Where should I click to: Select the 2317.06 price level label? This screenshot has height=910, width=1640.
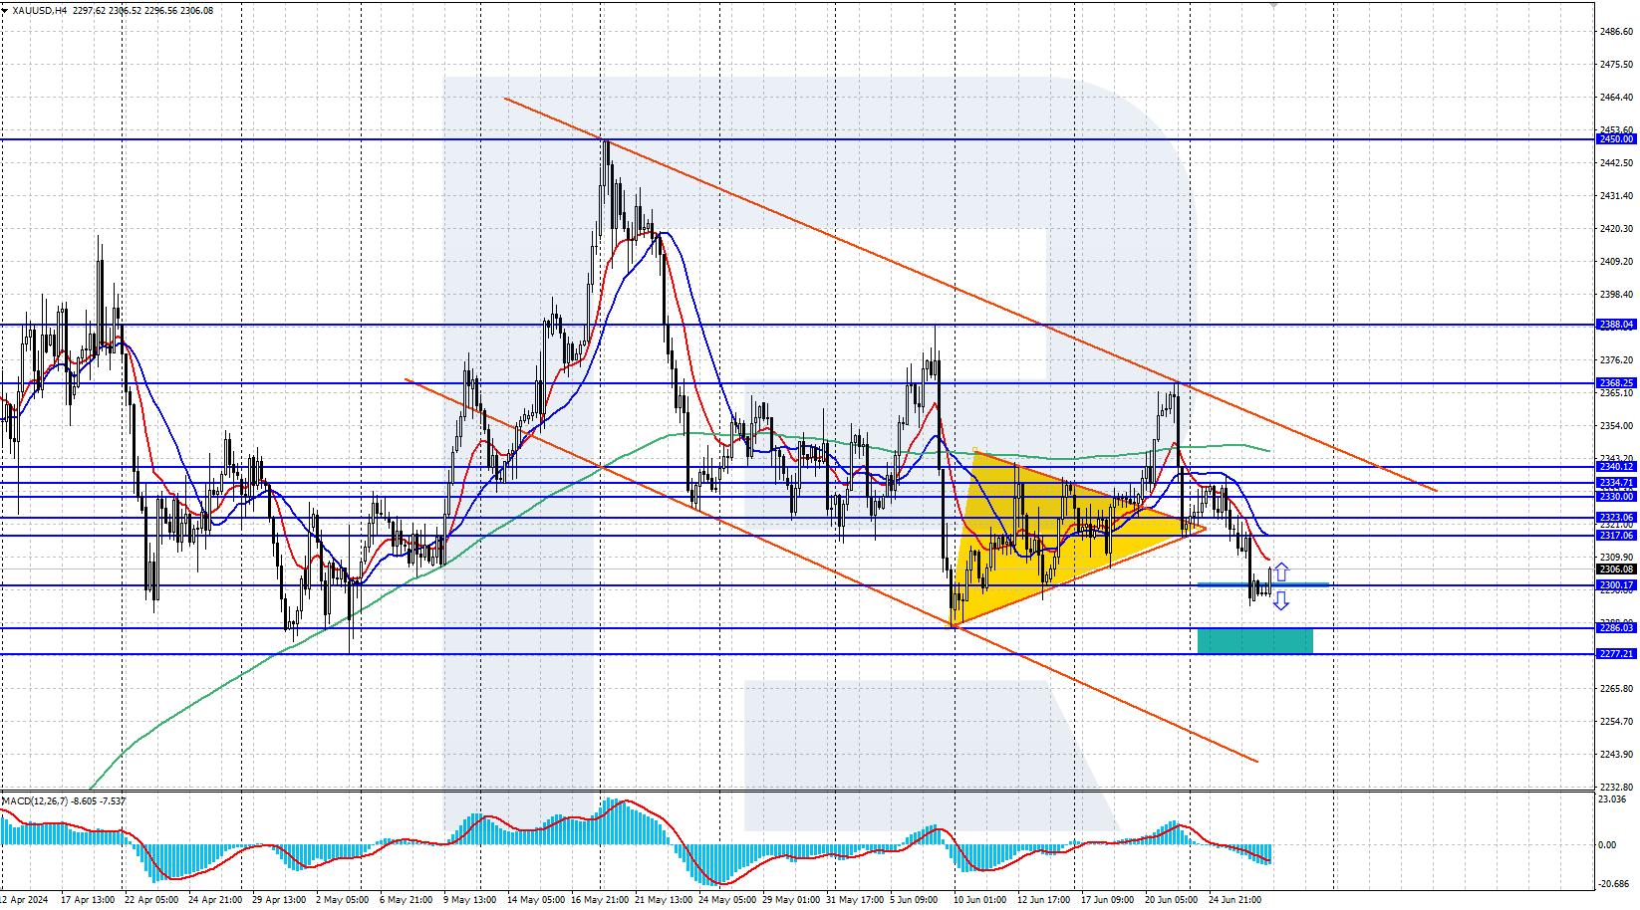click(x=1615, y=536)
